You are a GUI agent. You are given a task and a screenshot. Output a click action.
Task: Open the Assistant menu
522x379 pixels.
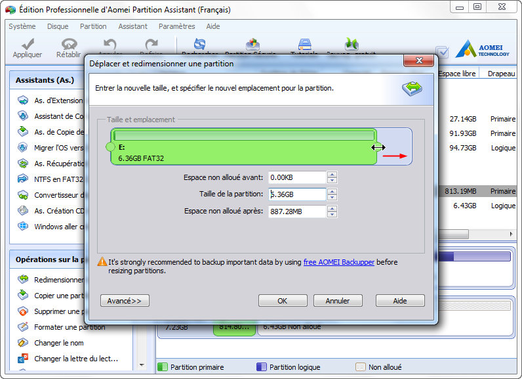133,26
